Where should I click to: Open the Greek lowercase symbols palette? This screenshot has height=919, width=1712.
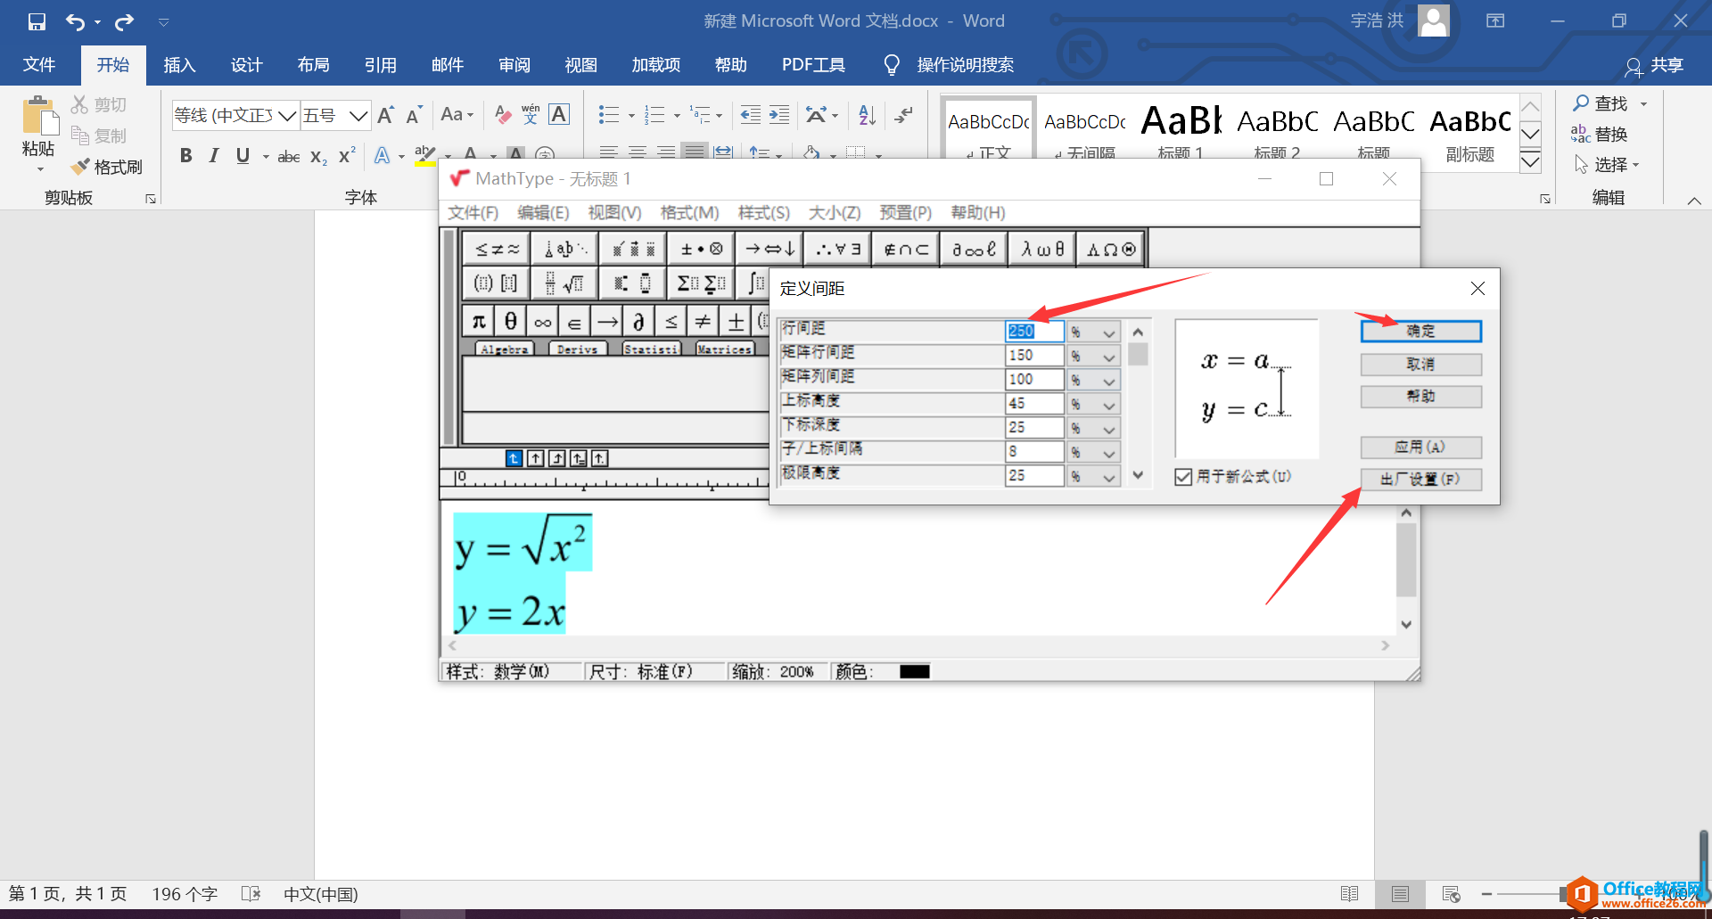(x=1041, y=249)
